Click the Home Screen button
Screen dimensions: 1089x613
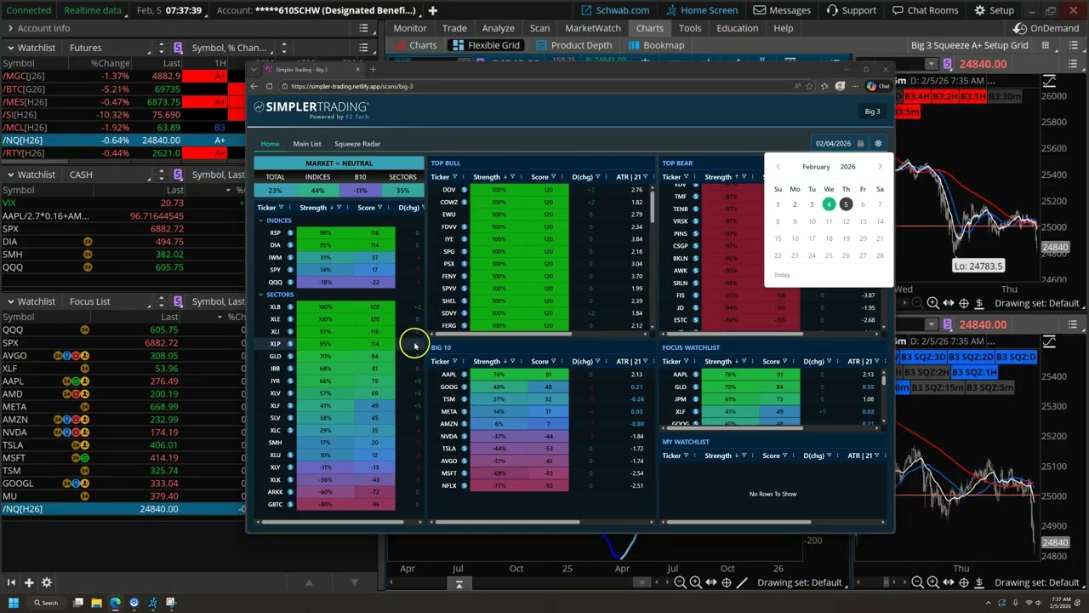(701, 10)
